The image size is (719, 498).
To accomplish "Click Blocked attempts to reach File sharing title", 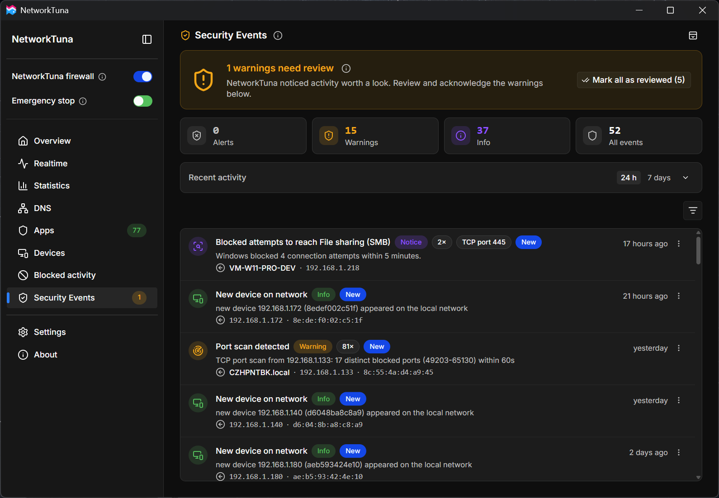I will click(303, 242).
